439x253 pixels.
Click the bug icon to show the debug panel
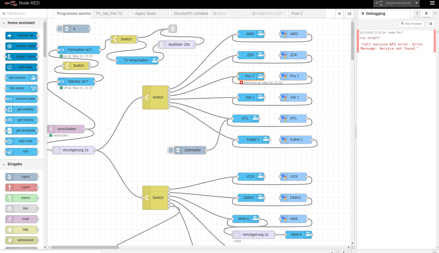[426, 13]
